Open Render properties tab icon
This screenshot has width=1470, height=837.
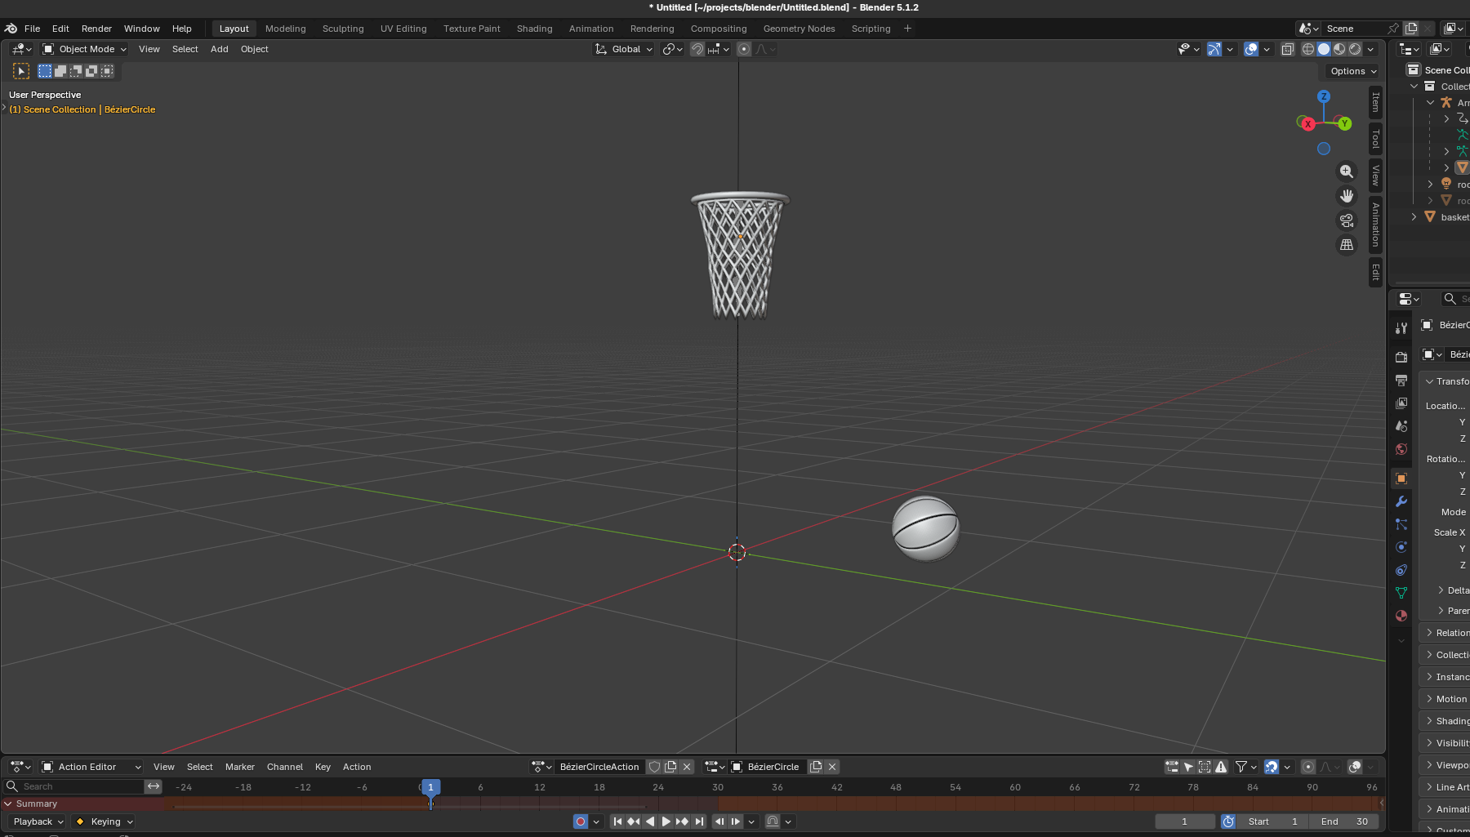click(x=1401, y=357)
